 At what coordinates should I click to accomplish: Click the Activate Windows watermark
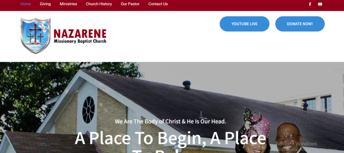296,144
